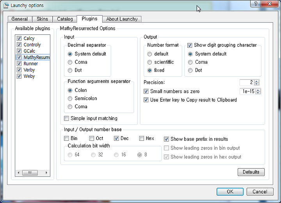Go to the Catalog tab
Viewport: 281px width, 203px height.
pyautogui.click(x=65, y=19)
